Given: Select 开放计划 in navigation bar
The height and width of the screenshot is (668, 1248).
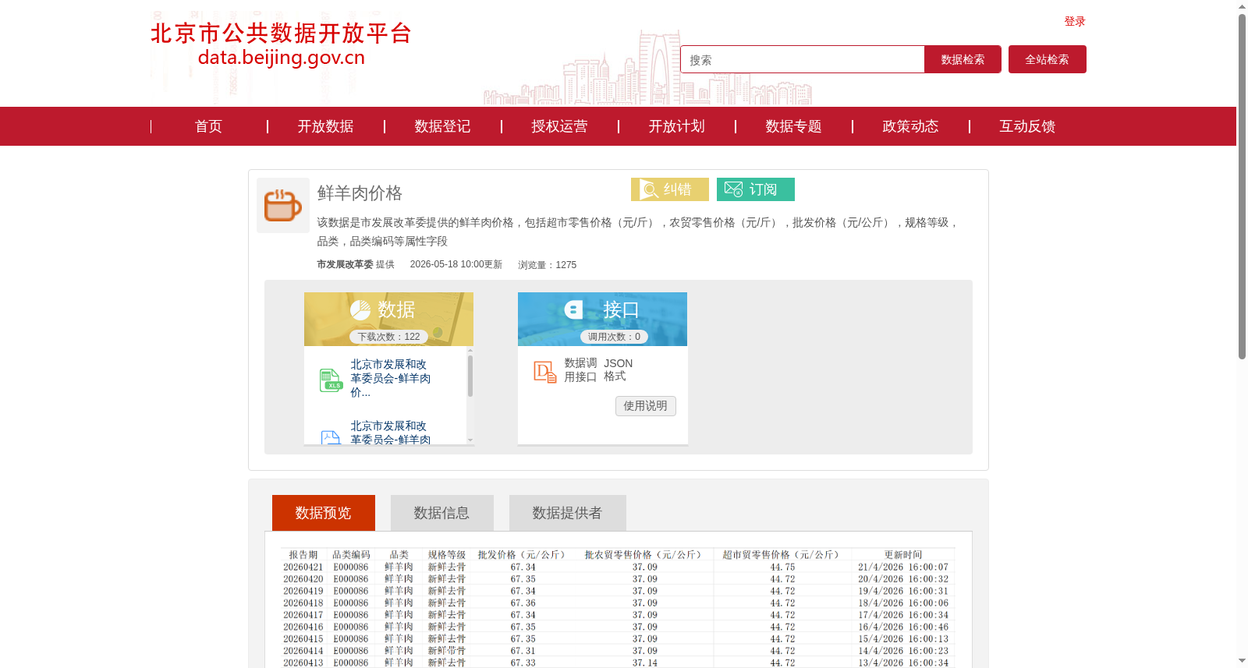Looking at the screenshot, I should [676, 126].
